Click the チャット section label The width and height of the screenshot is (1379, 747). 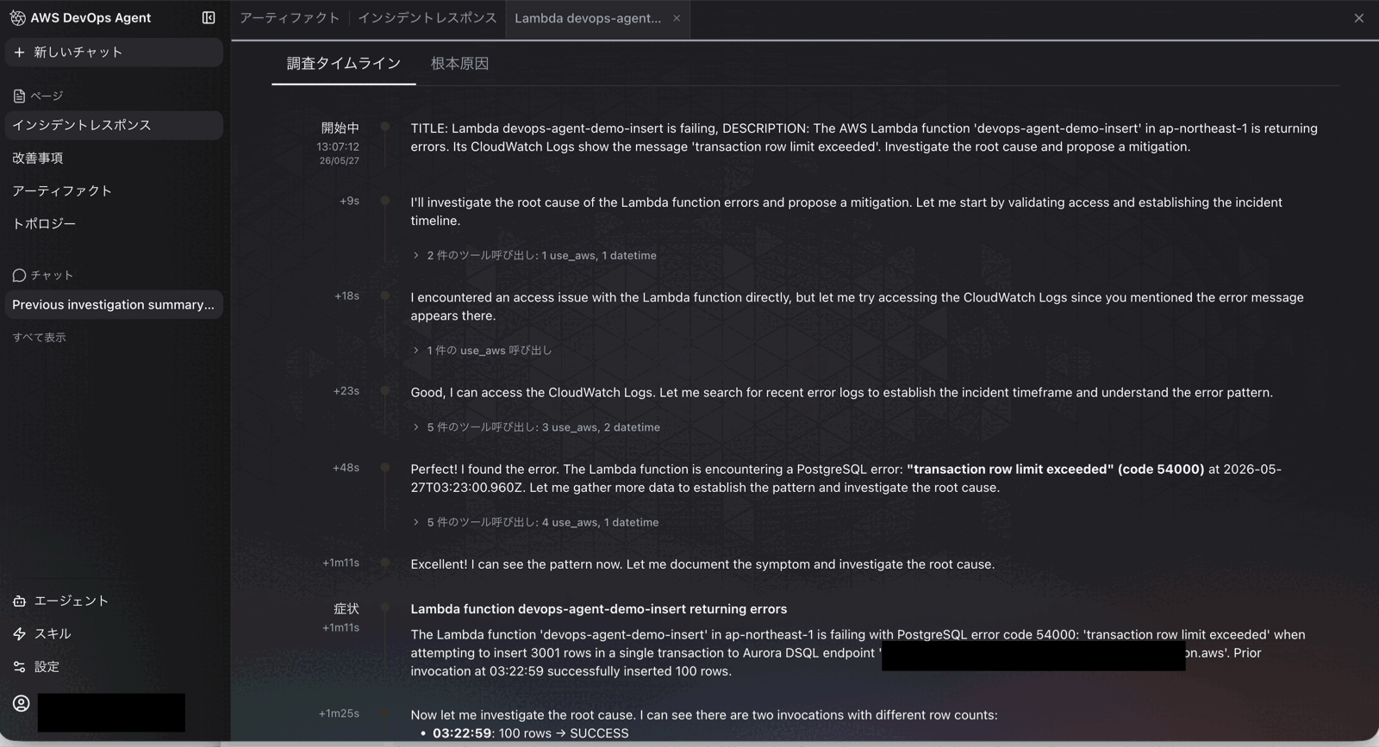[52, 276]
